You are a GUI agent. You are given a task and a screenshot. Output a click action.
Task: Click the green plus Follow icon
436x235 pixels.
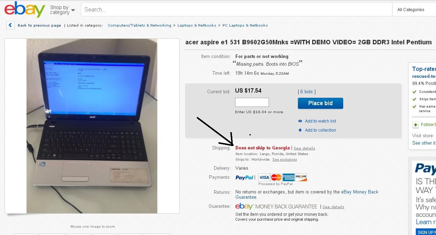tap(415, 125)
